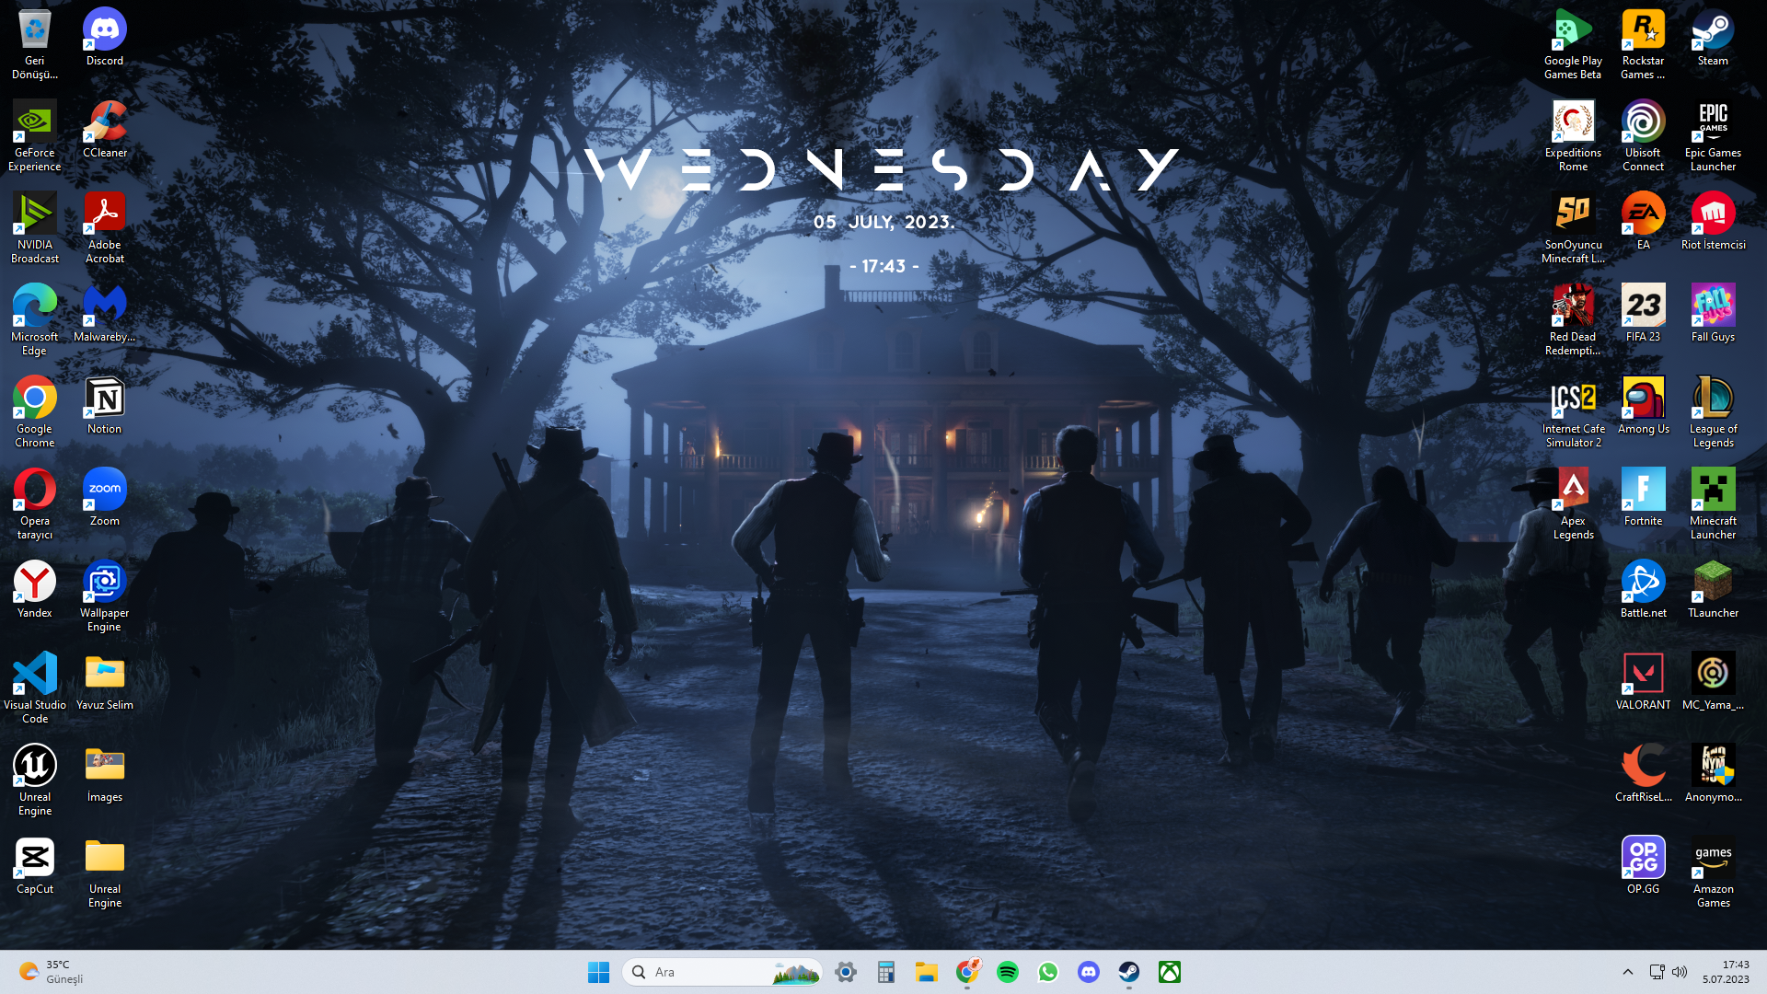The width and height of the screenshot is (1767, 994).
Task: Open the Recycle Bin (Geri Dönüşüm) icon
Action: click(x=35, y=44)
